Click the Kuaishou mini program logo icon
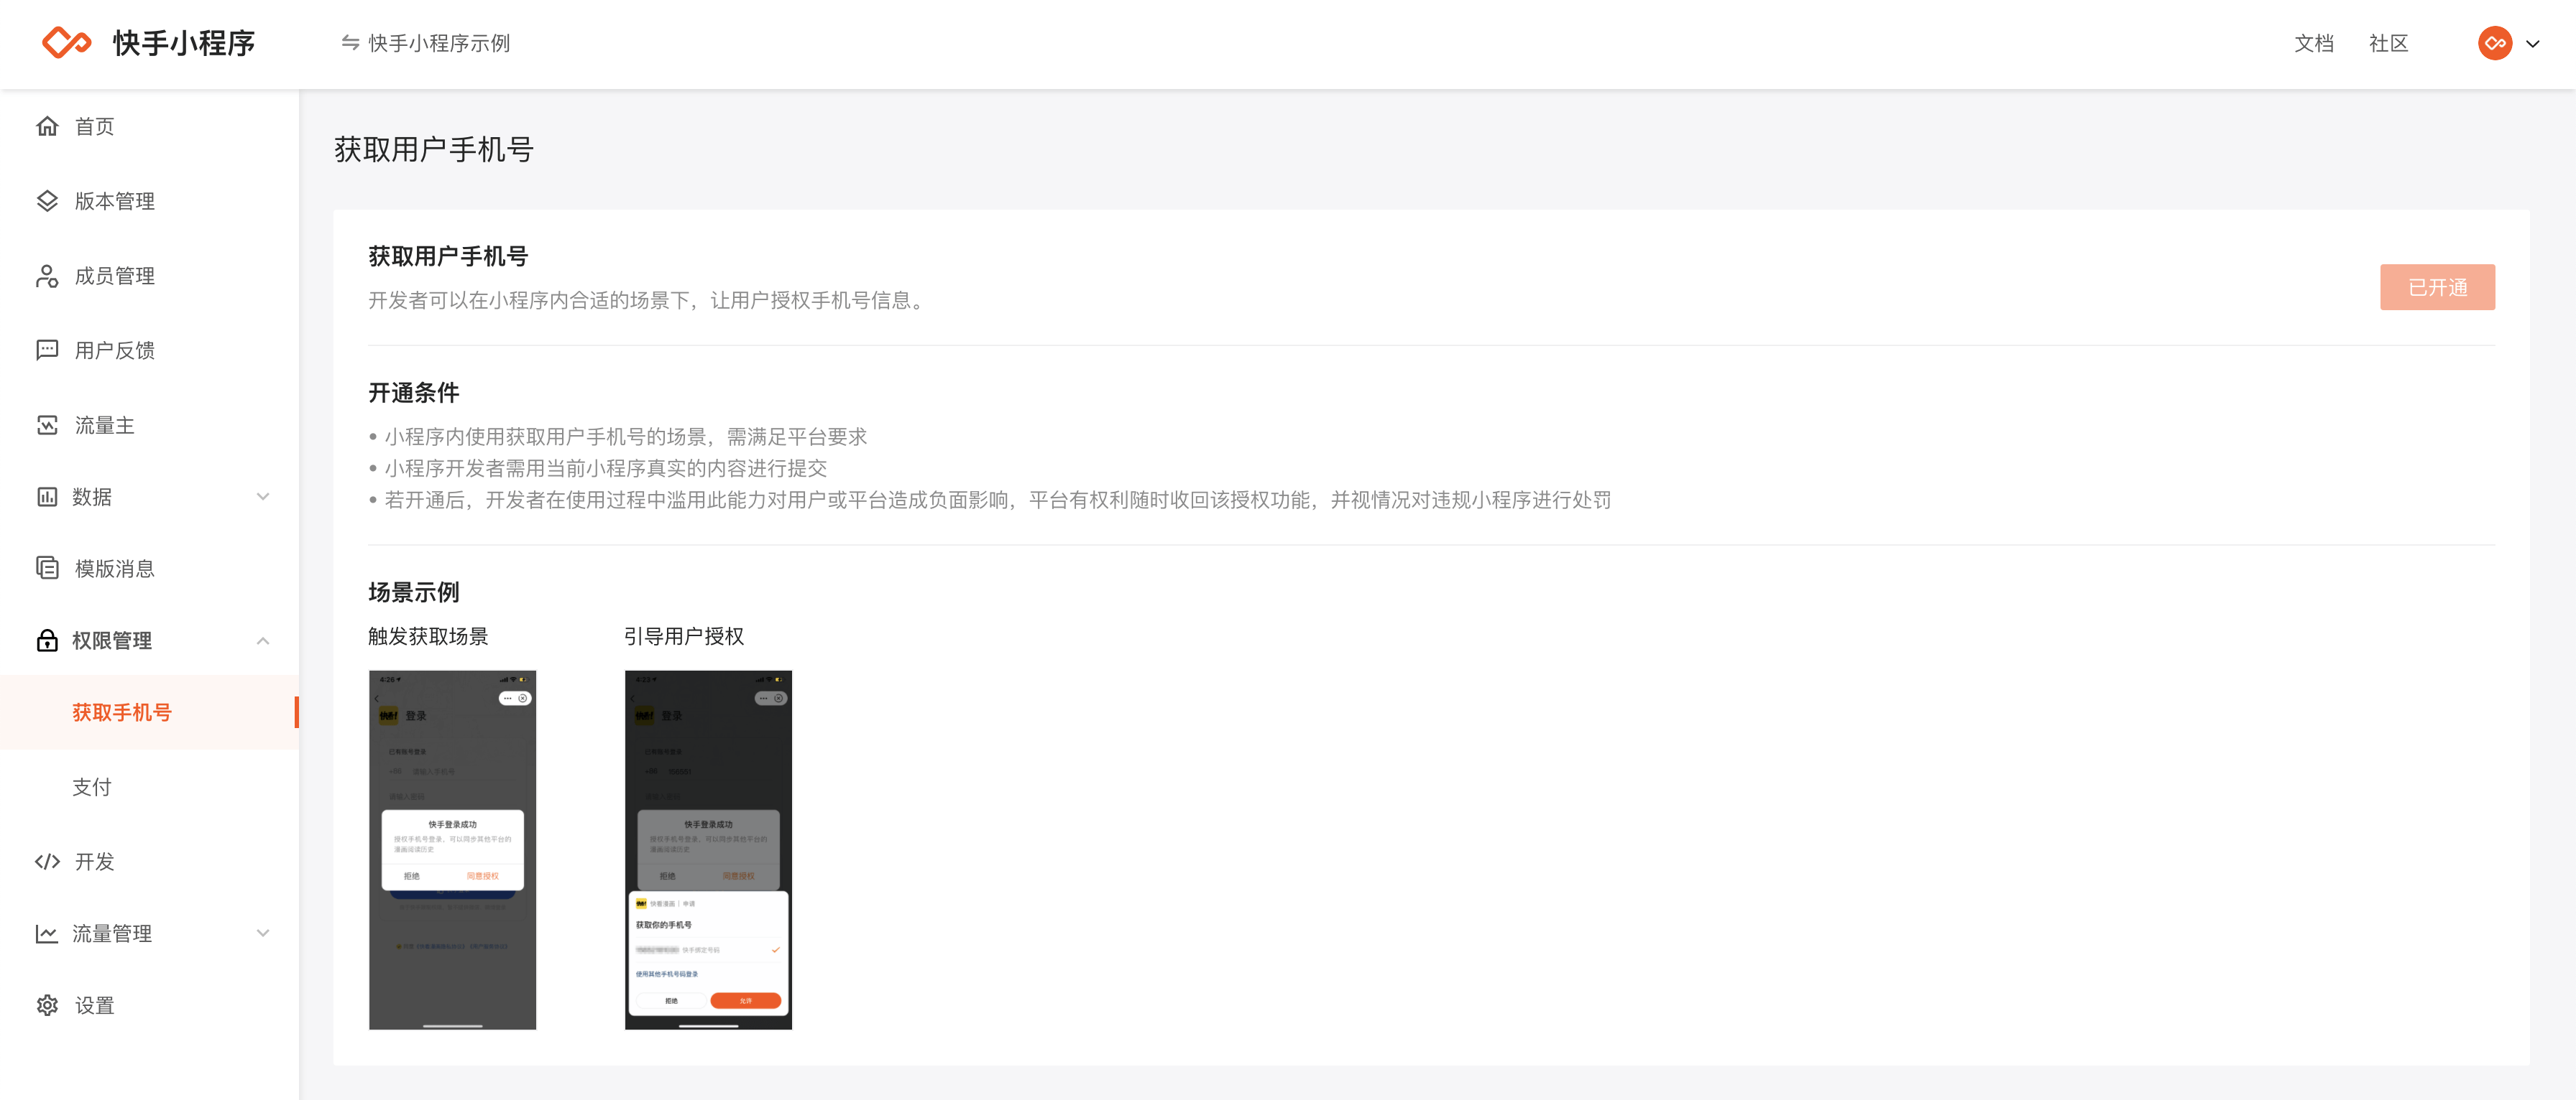The width and height of the screenshot is (2576, 1100). click(x=66, y=43)
